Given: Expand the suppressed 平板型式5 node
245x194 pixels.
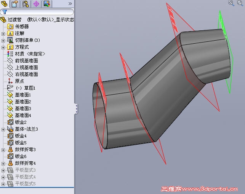Looking at the screenshot, I should pos(3,184).
